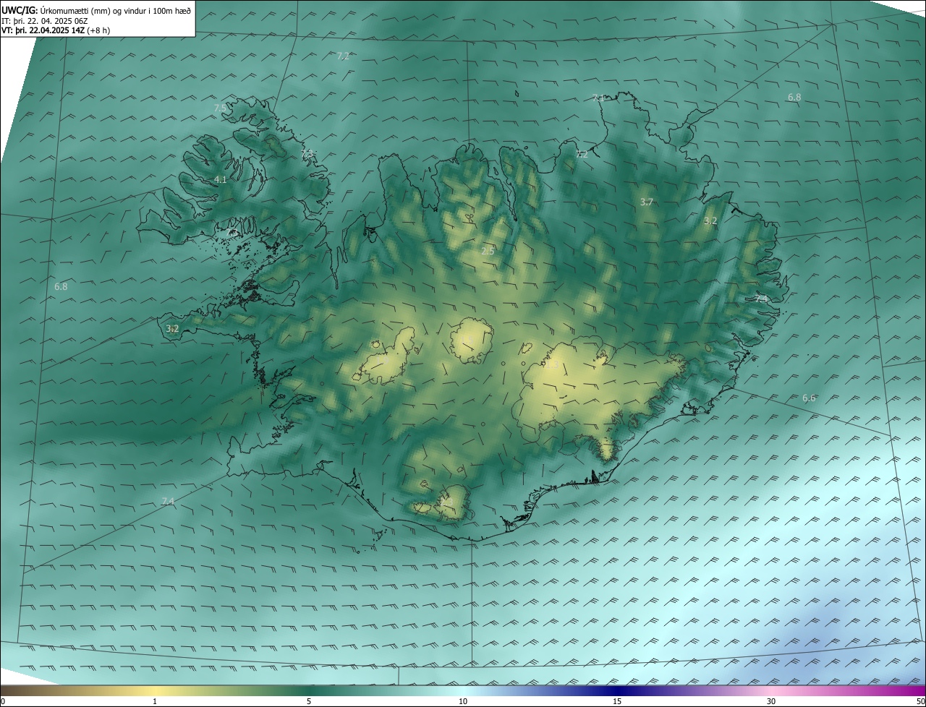Viewport: 926px width, 707px height.
Task: Select the 'IT: þri. 22. 04. 2025 06Z' line
Action: 44,20
